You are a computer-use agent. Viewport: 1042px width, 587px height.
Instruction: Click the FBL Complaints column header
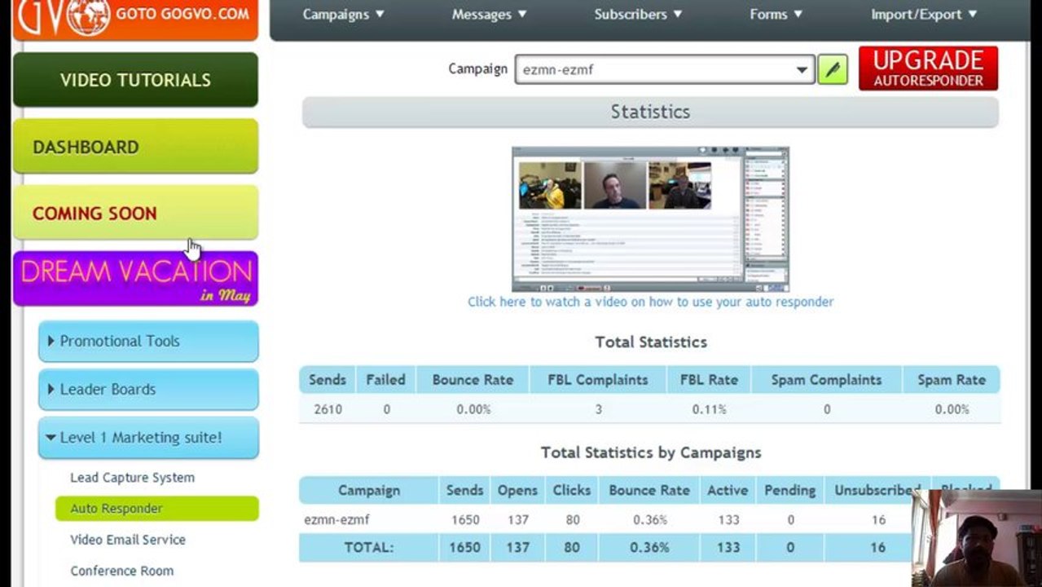coord(598,380)
